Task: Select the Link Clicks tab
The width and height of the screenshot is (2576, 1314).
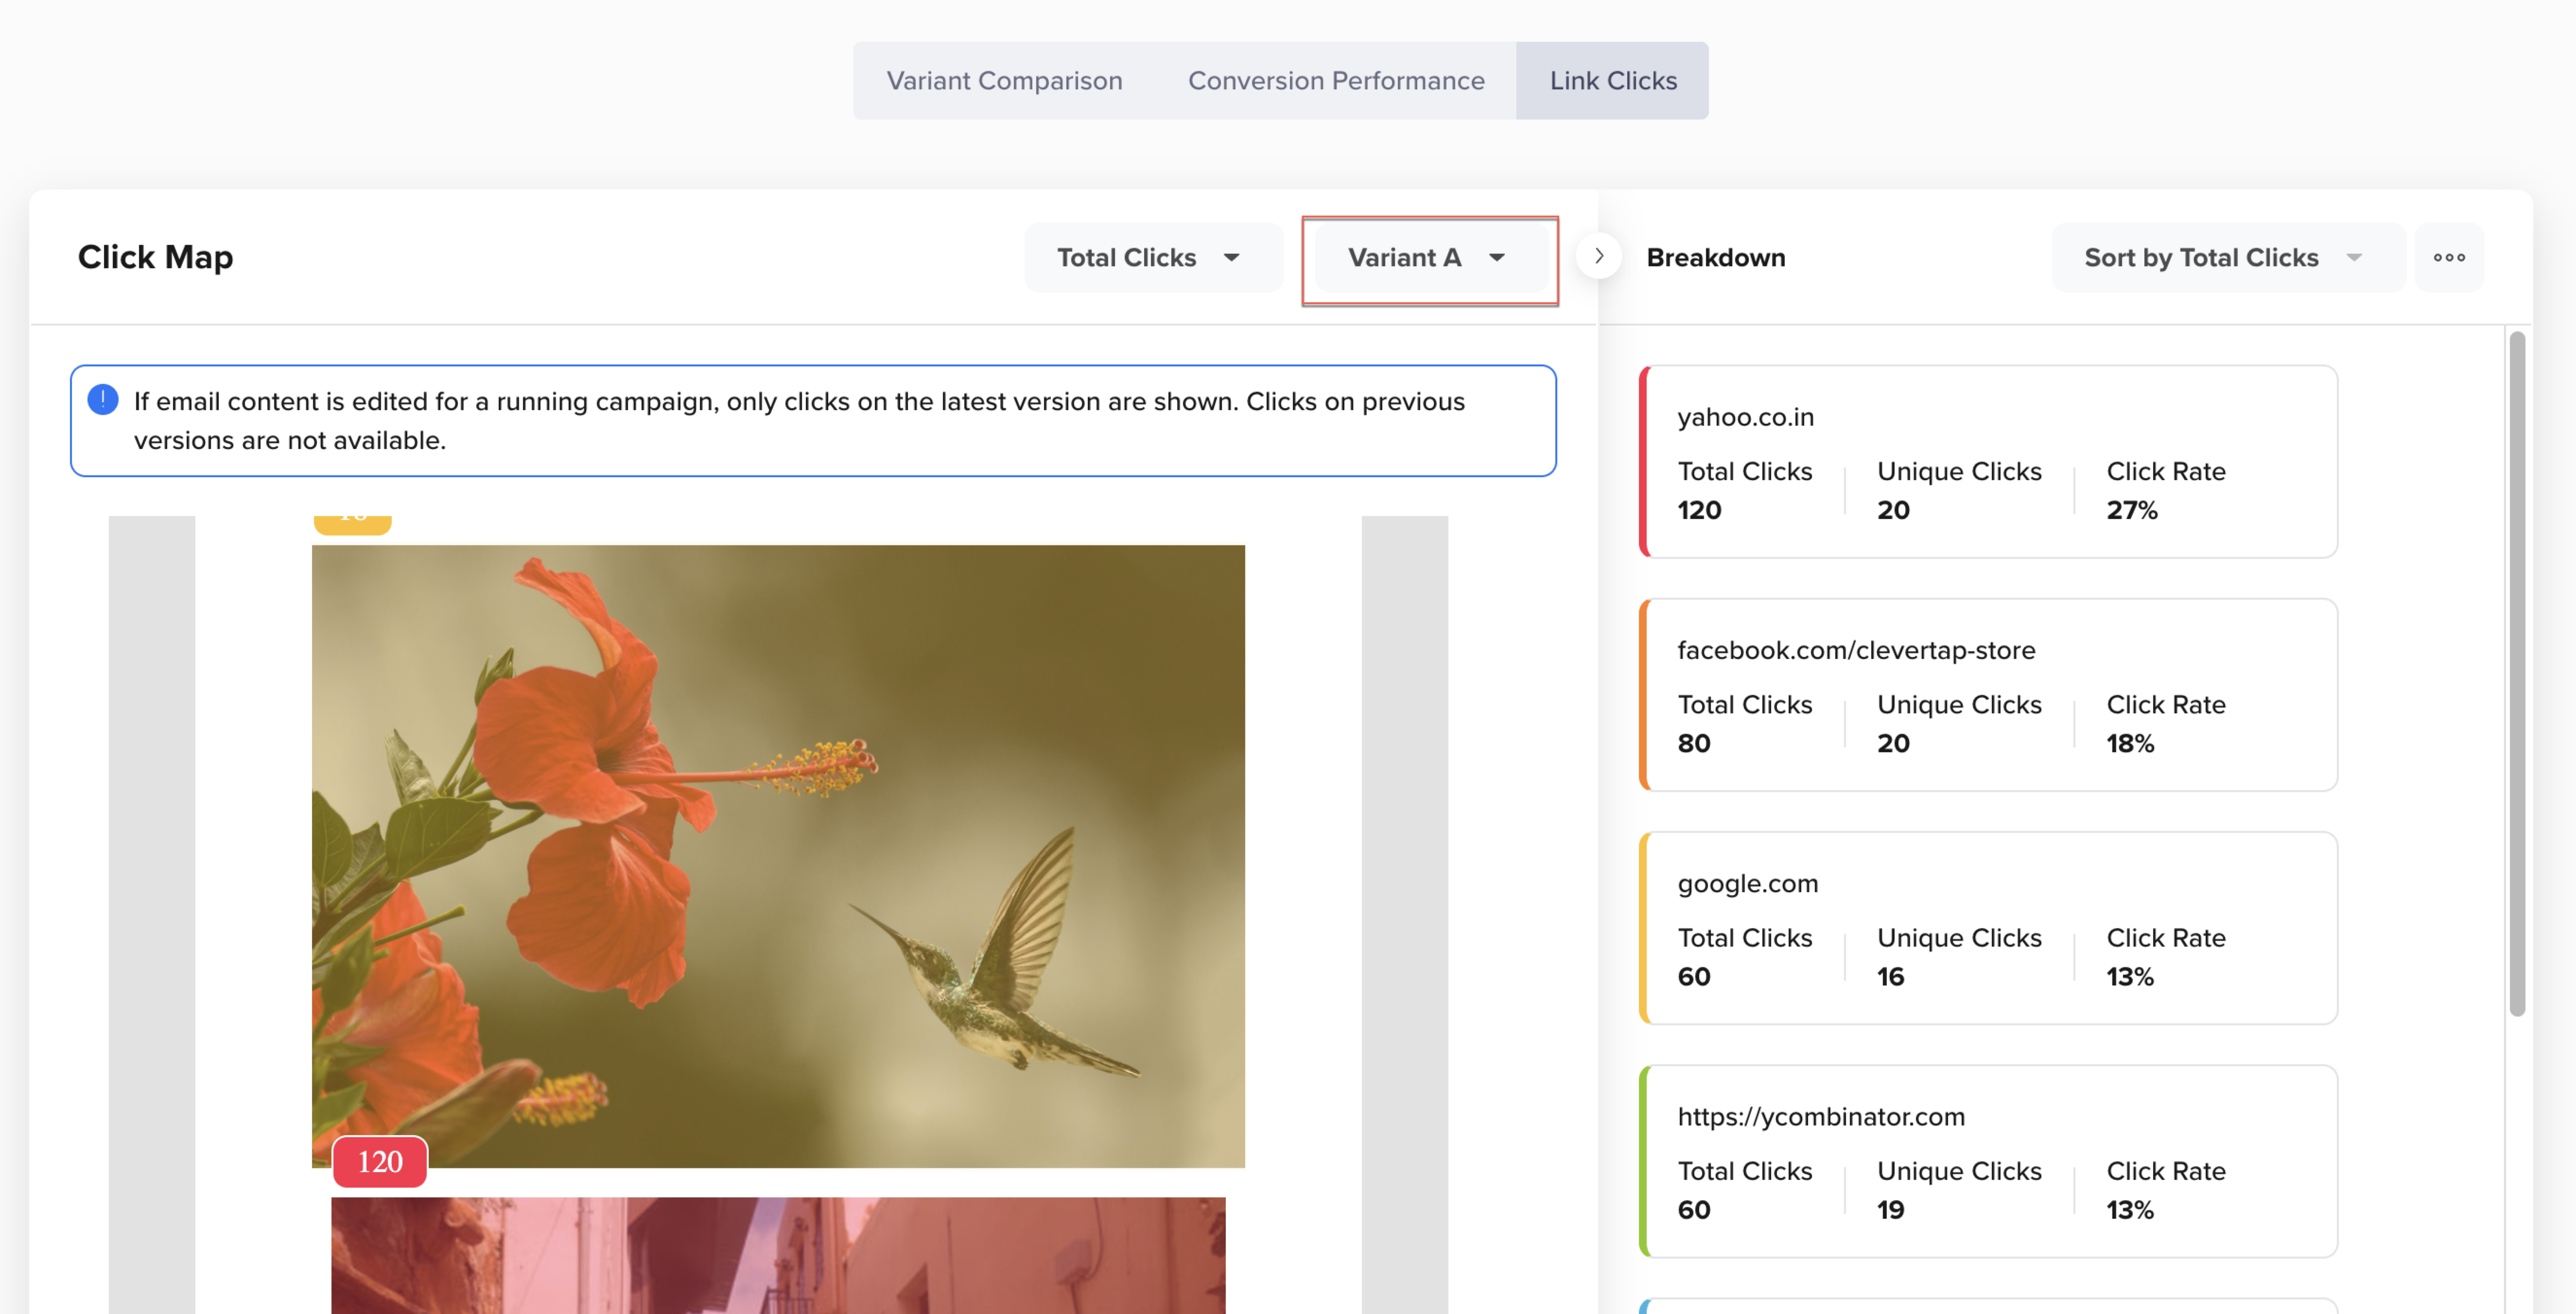Action: point(1612,80)
